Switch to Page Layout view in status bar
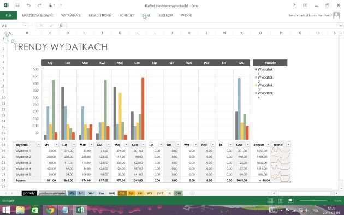The height and width of the screenshot is (215, 344). coord(281,200)
